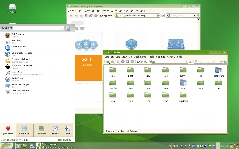
Task: Select the usr folder
Action: [148, 97]
